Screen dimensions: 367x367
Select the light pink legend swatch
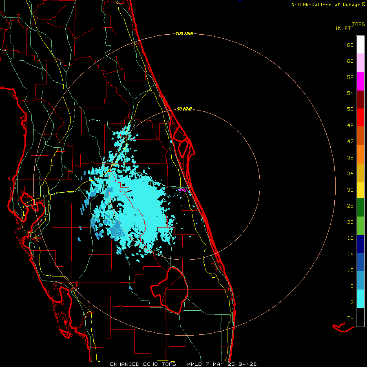click(360, 63)
